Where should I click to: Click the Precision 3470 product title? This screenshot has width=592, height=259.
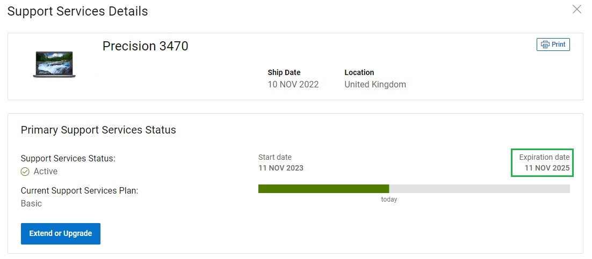pos(146,46)
